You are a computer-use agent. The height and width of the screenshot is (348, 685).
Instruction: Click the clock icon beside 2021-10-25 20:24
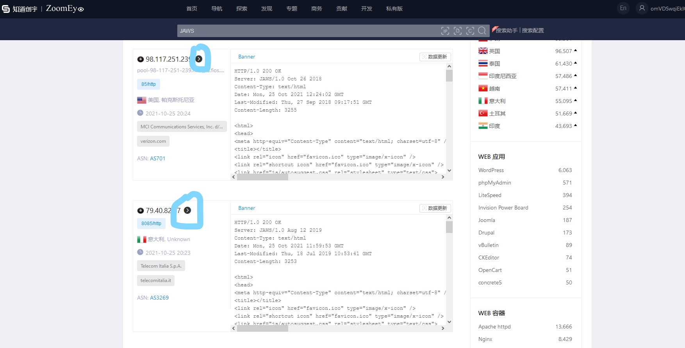click(x=140, y=113)
